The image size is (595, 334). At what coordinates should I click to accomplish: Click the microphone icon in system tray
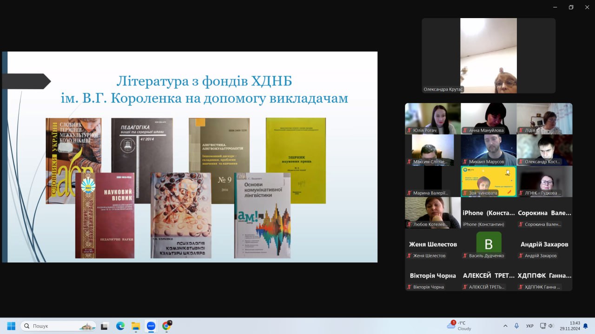coord(516,326)
